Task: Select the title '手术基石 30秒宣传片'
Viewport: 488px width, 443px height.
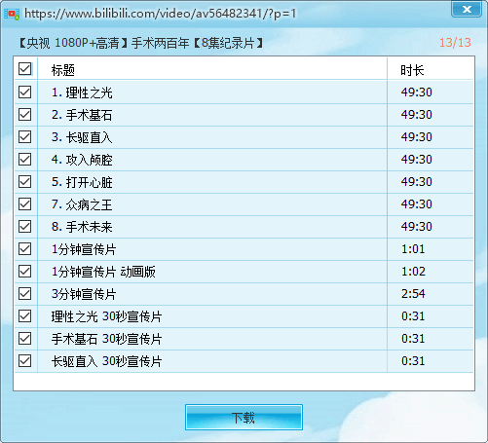Action: point(106,339)
